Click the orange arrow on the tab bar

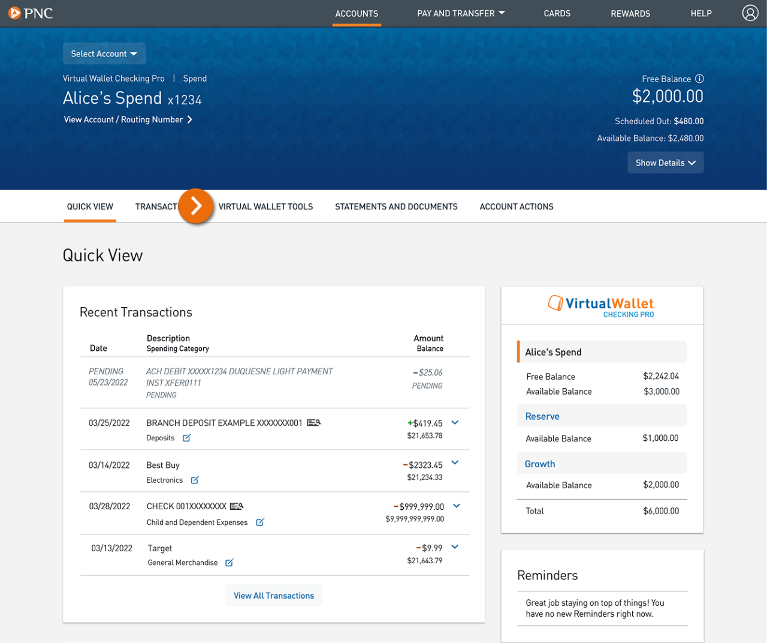click(x=196, y=206)
